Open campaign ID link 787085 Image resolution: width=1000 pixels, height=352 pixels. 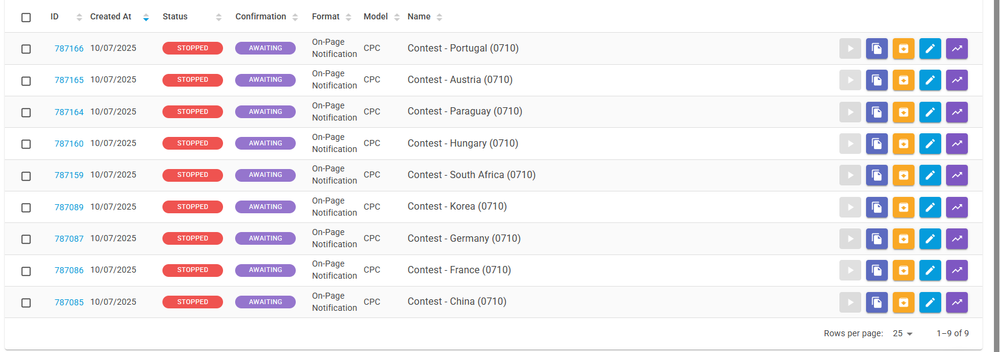click(x=69, y=302)
